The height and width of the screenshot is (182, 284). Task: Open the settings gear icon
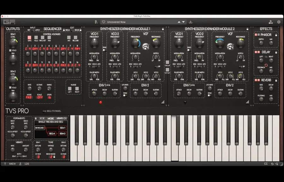coord(279,22)
